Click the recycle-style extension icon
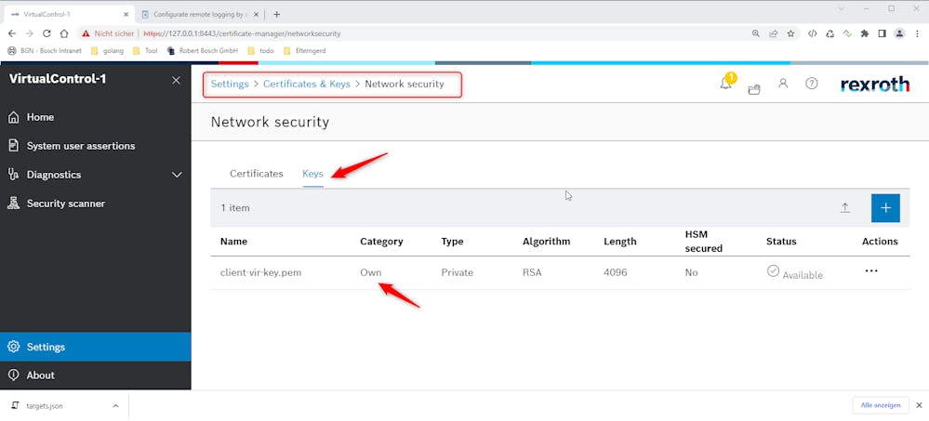The image size is (929, 421). tap(830, 33)
